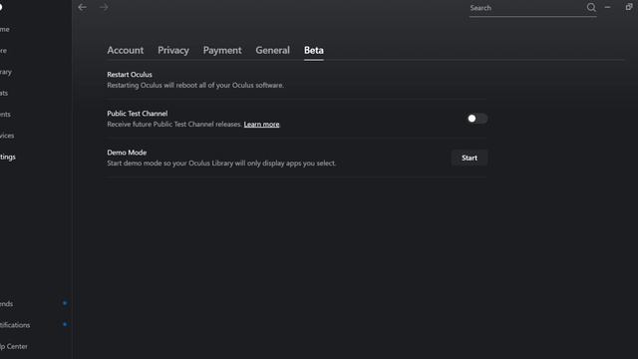The height and width of the screenshot is (359, 638).
Task: Switch to the Privacy tab
Action: pyautogui.click(x=173, y=50)
